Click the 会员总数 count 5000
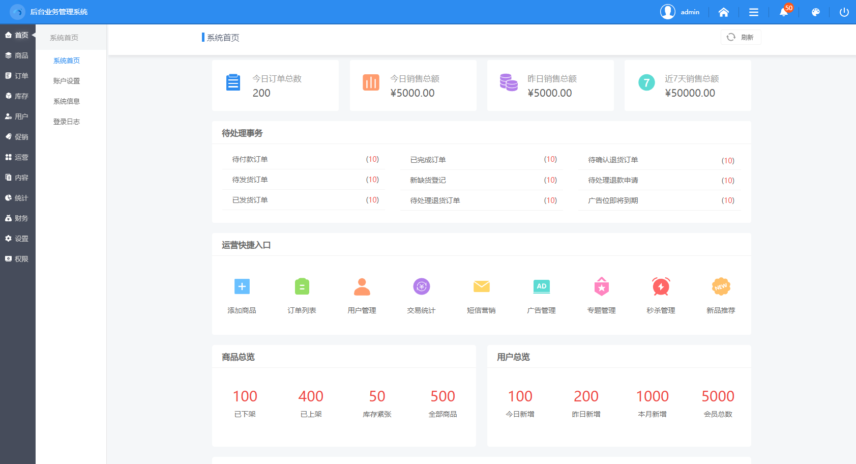This screenshot has height=464, width=856. pos(718,396)
